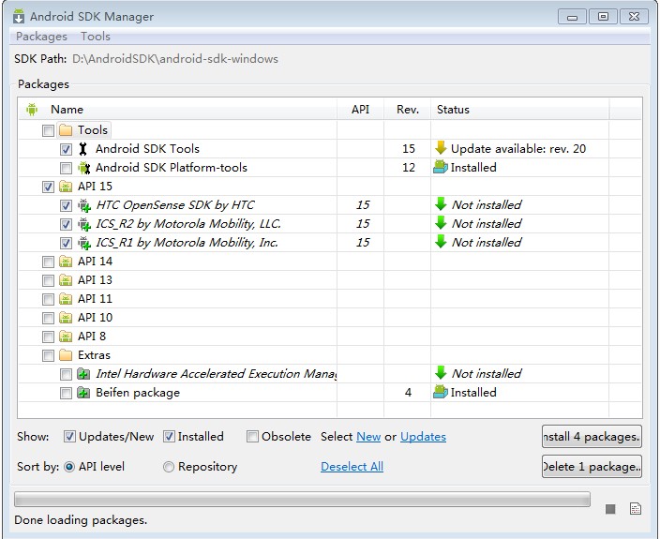Click the green download arrow for Intel HAXM
Screen dimensions: 660x539
(441, 373)
